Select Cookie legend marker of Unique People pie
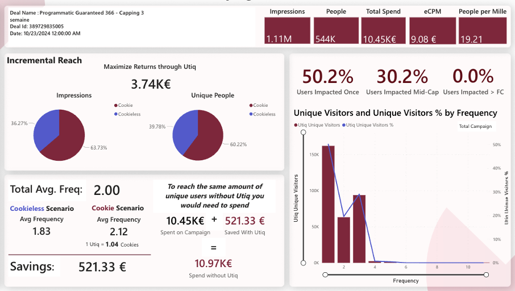Viewport: 515px width, 291px height. (x=251, y=105)
